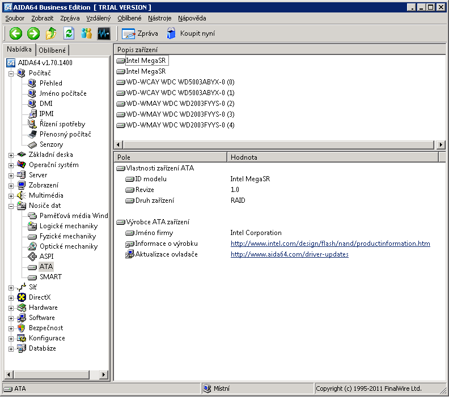This screenshot has width=449, height=397.
Task: Select the ASPI tree item
Action: coord(46,257)
